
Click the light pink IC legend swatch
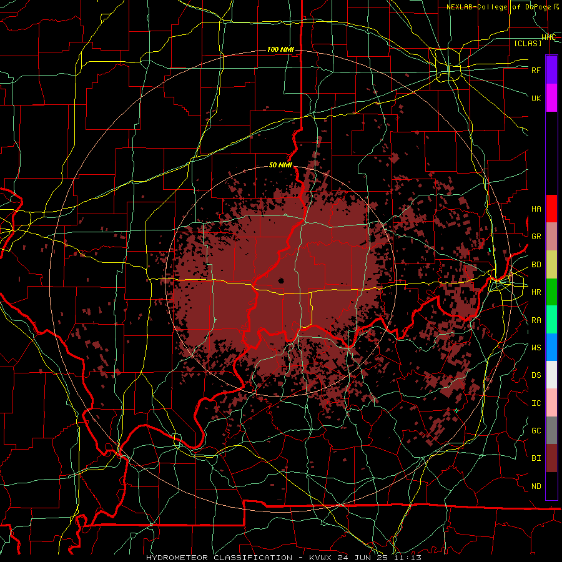click(x=551, y=403)
